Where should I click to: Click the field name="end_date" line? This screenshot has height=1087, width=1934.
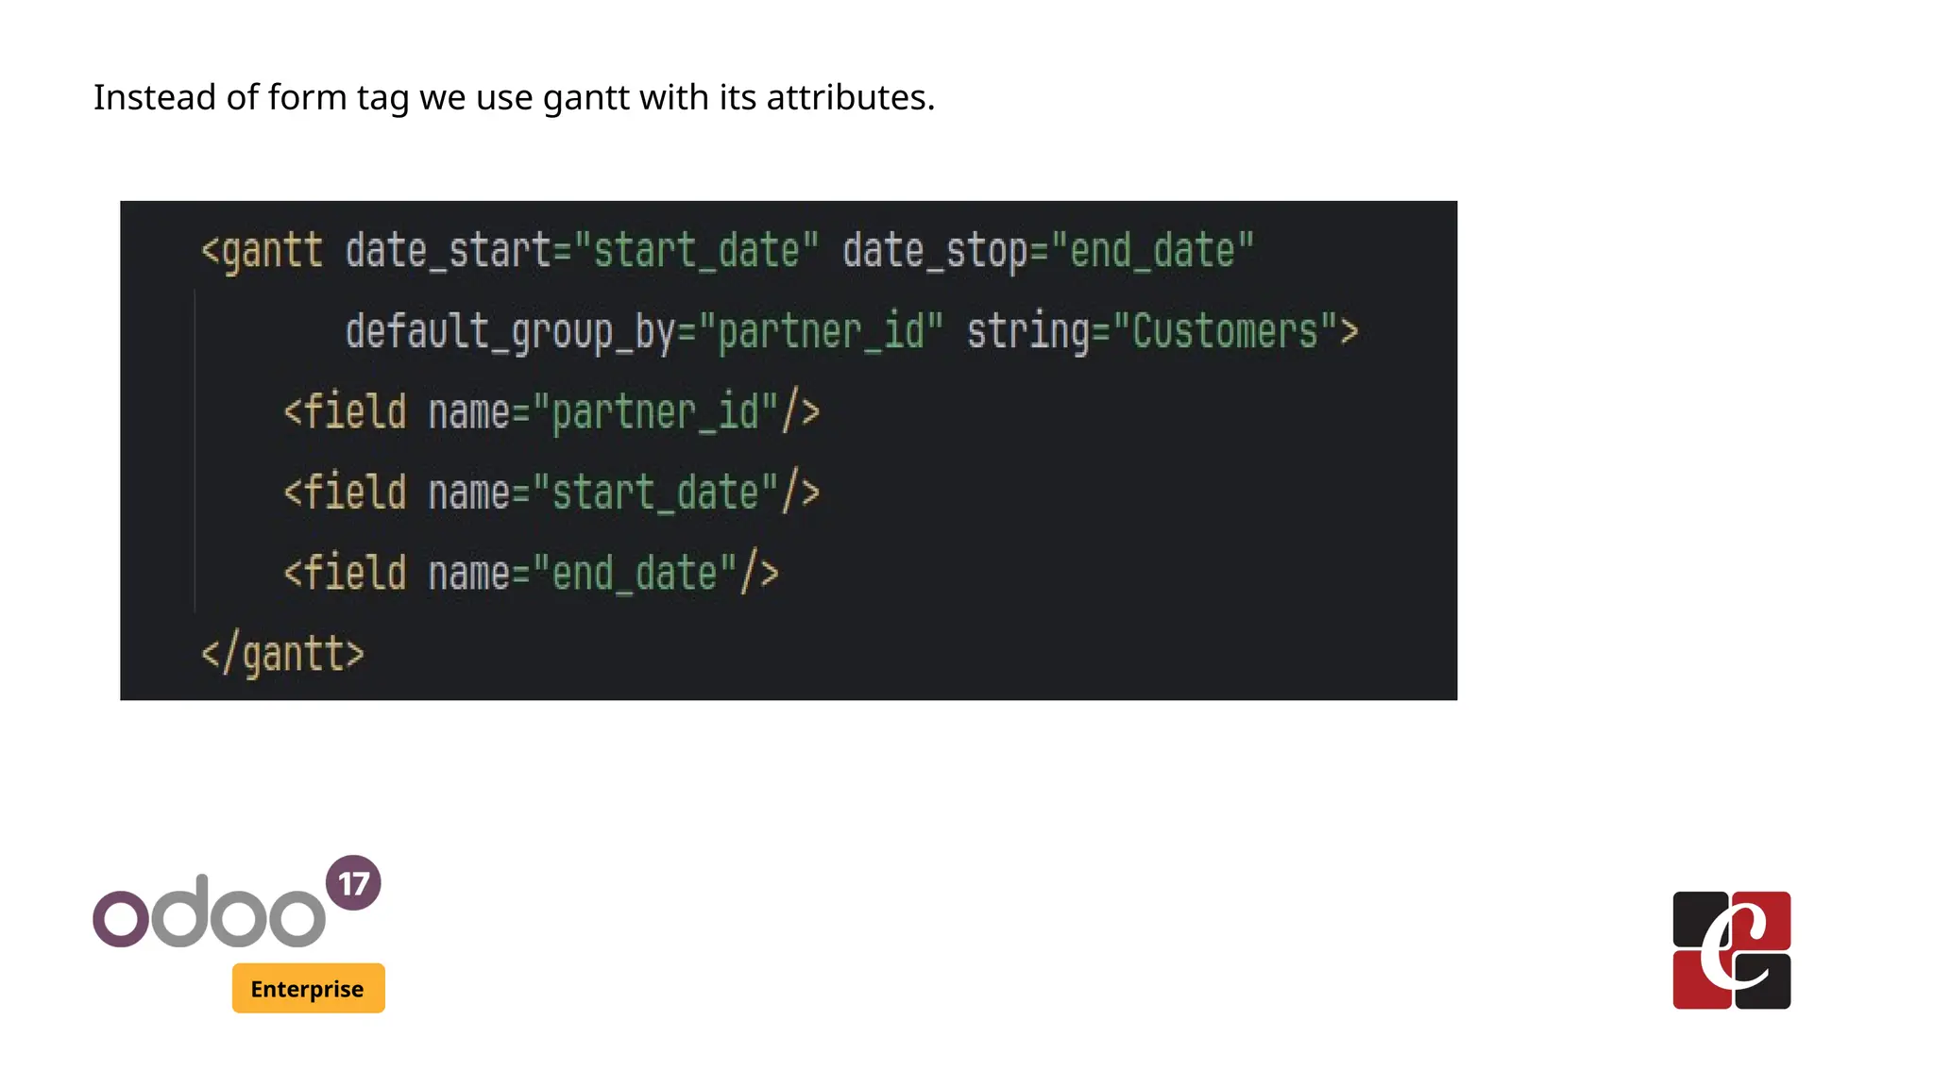click(x=532, y=574)
